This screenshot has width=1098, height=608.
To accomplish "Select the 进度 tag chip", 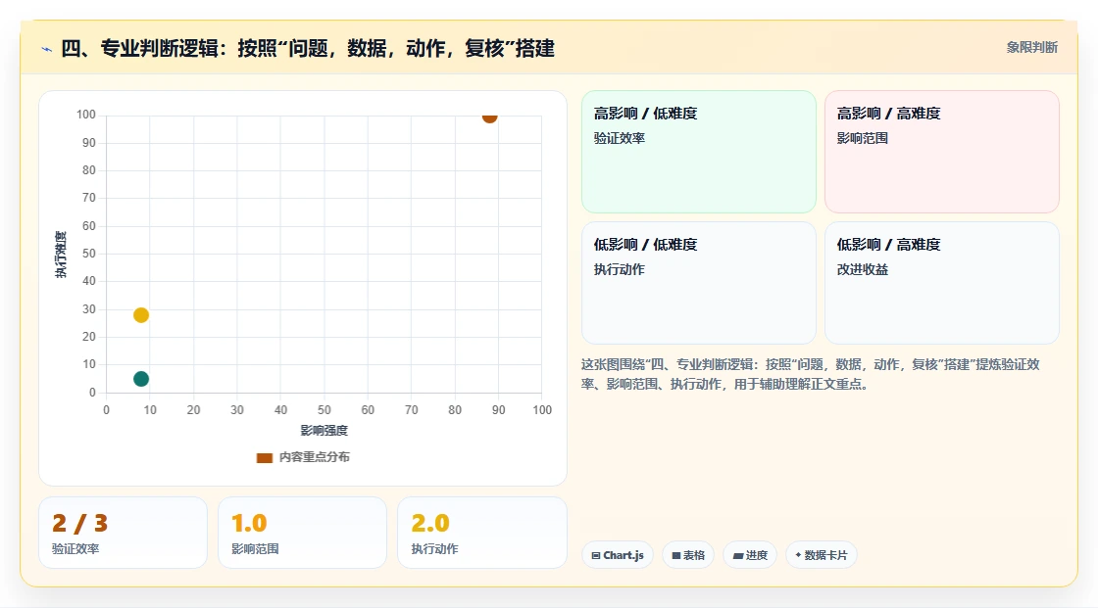I will tap(750, 555).
